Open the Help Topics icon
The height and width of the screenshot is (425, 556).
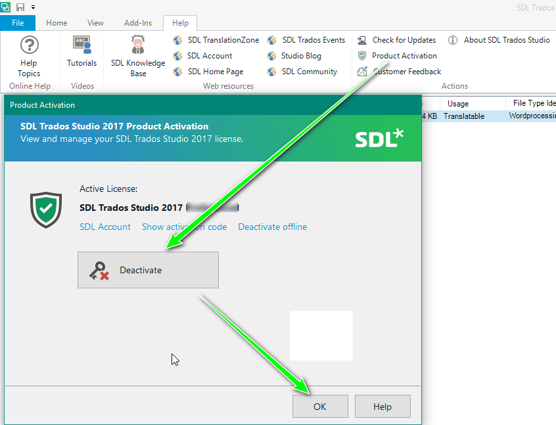click(29, 45)
